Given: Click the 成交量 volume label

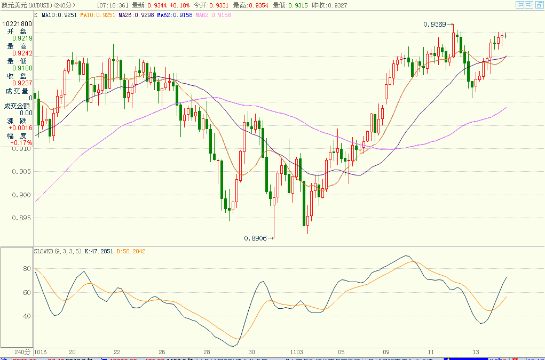Looking at the screenshot, I should click(17, 91).
